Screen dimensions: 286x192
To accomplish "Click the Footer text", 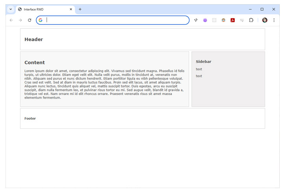I will point(30,118).
